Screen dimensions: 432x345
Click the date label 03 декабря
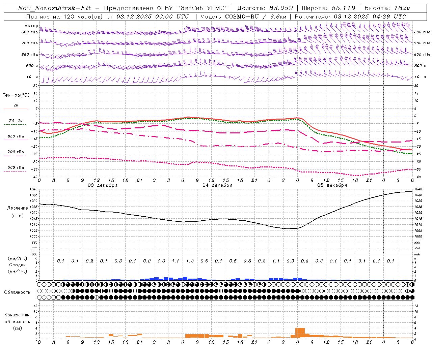pos(103,185)
